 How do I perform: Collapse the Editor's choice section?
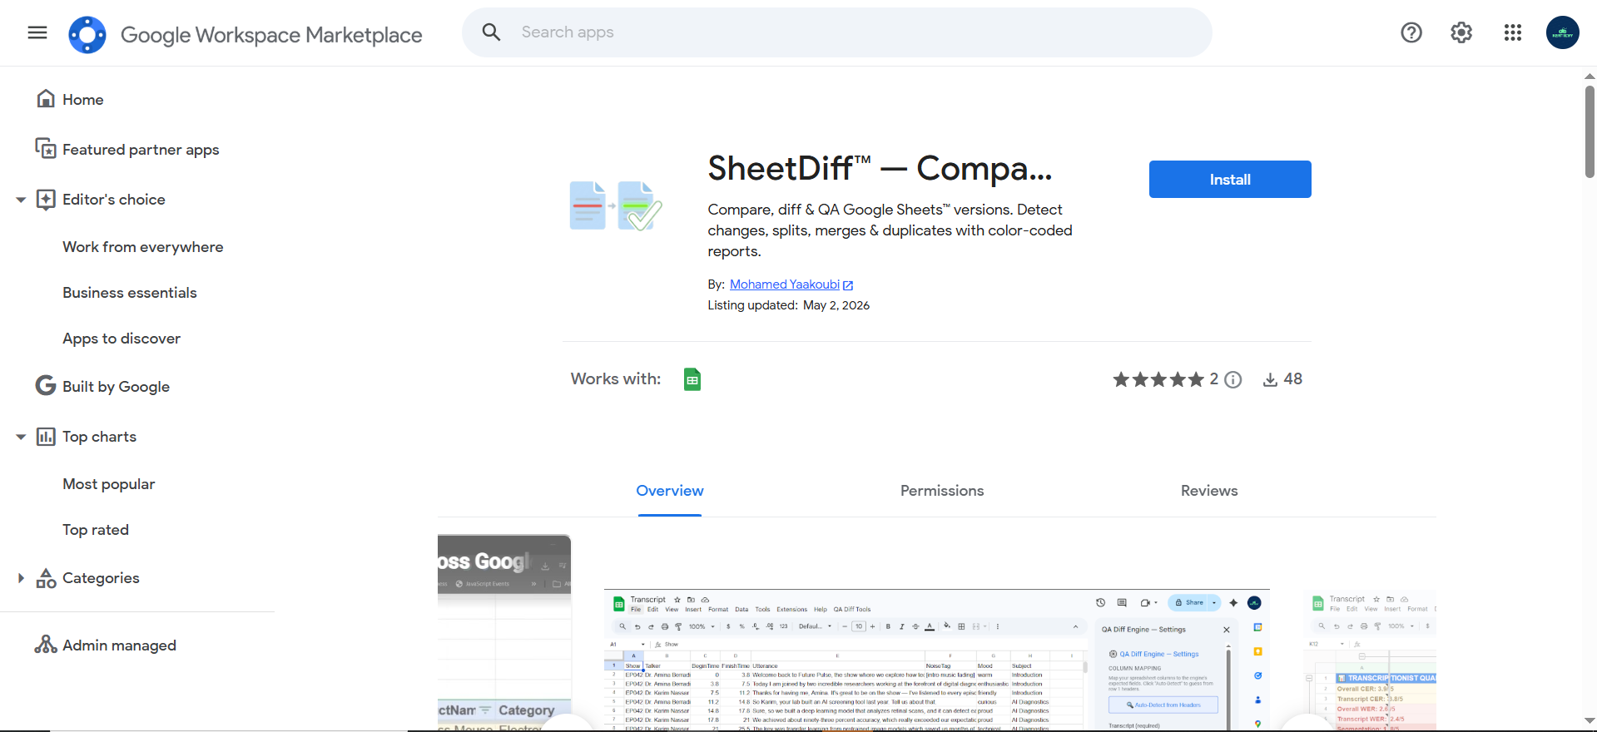point(21,200)
